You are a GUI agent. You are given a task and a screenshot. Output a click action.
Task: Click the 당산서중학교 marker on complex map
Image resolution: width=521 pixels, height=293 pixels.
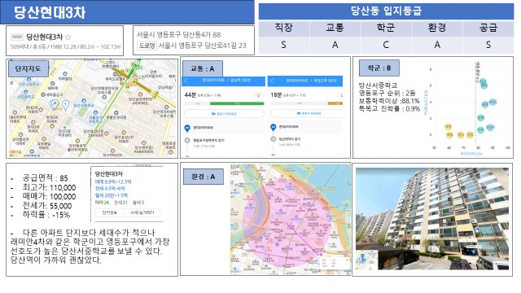pyautogui.click(x=84, y=101)
